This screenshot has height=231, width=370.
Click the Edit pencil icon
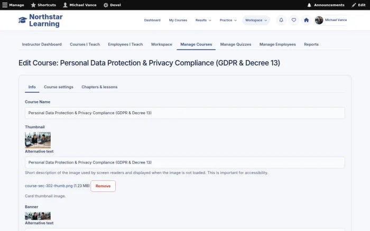coord(354,5)
